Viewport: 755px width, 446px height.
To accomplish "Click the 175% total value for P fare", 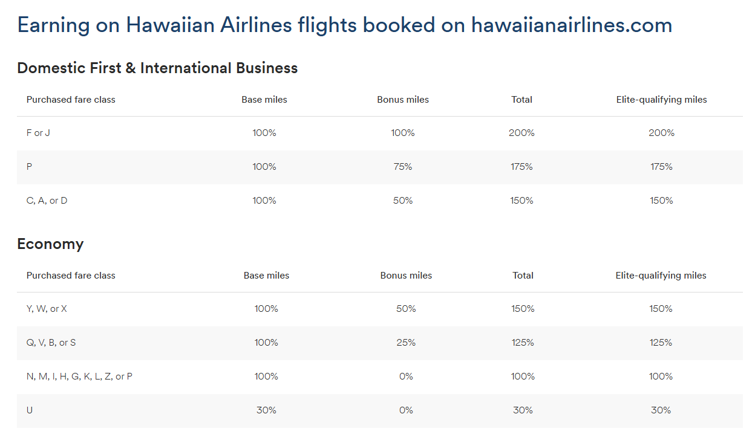I will [521, 167].
